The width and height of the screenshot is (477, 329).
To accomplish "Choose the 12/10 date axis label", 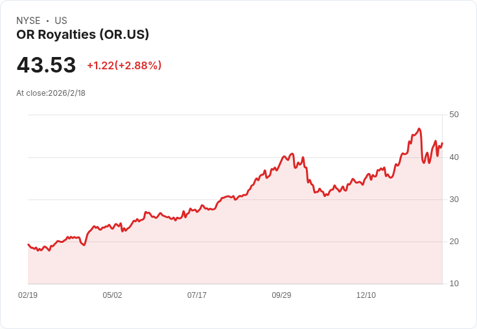I will tap(366, 295).
